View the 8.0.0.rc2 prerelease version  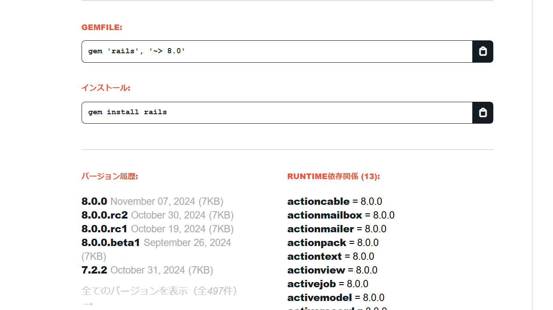(104, 215)
